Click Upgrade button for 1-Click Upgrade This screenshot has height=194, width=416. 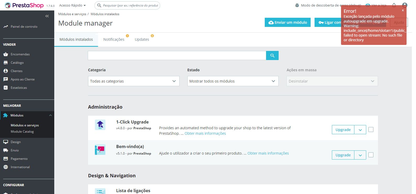(343, 130)
